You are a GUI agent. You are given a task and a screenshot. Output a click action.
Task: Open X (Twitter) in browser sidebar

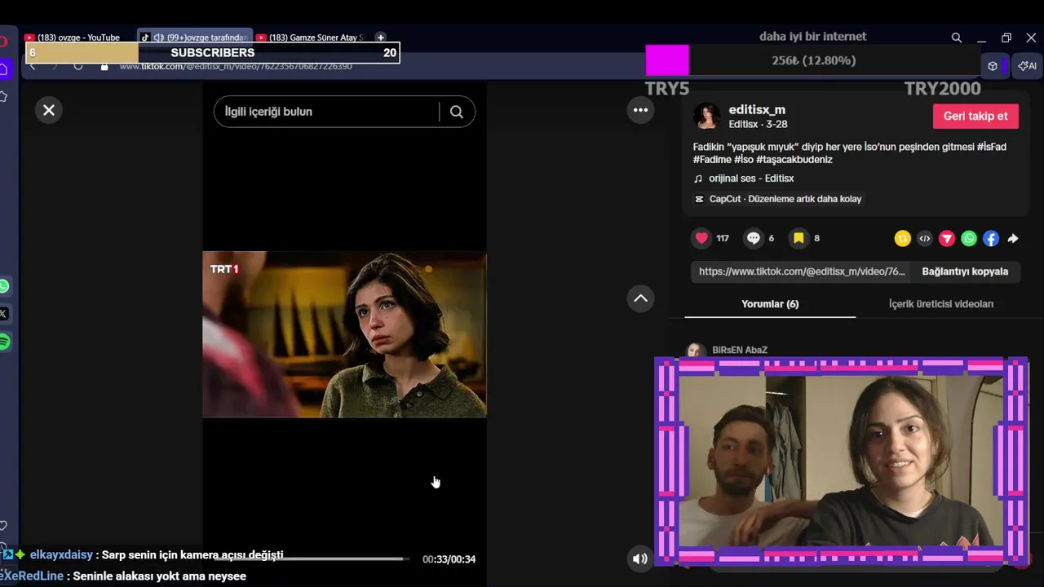tap(4, 314)
